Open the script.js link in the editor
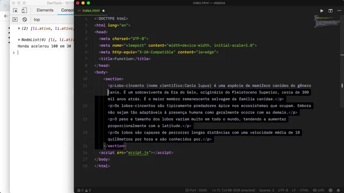The image size is (344, 193). click(138, 152)
